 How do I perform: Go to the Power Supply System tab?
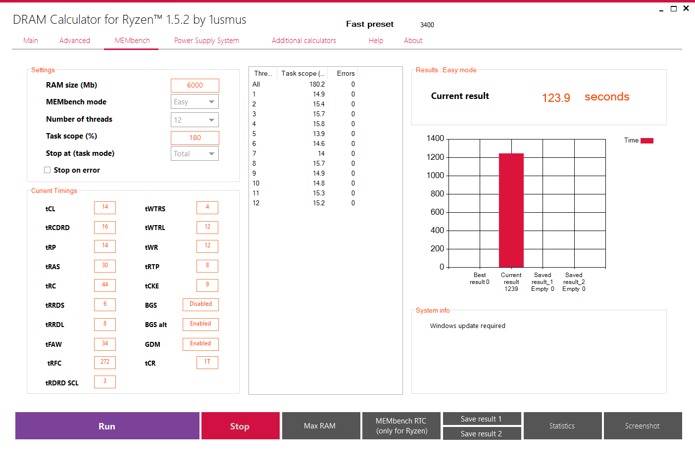(x=206, y=41)
